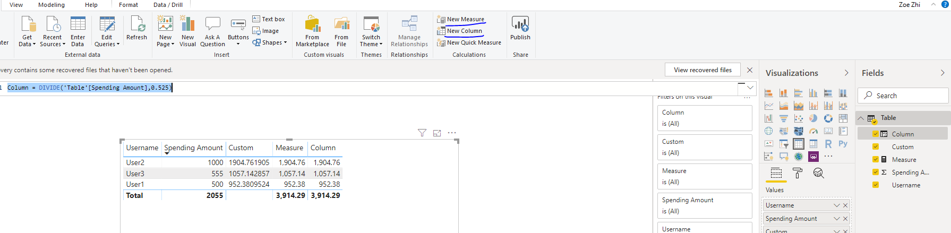Image resolution: width=951 pixels, height=233 pixels.
Task: Select the stacked area chart visual
Action: pos(798,106)
